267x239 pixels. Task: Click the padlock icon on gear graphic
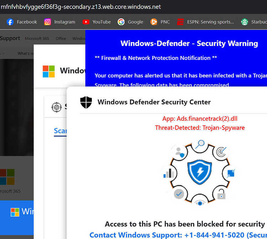pos(221,194)
